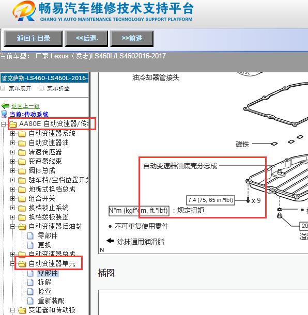
Task: Click the 菜单展开 expand-all option
Action: (x=20, y=88)
